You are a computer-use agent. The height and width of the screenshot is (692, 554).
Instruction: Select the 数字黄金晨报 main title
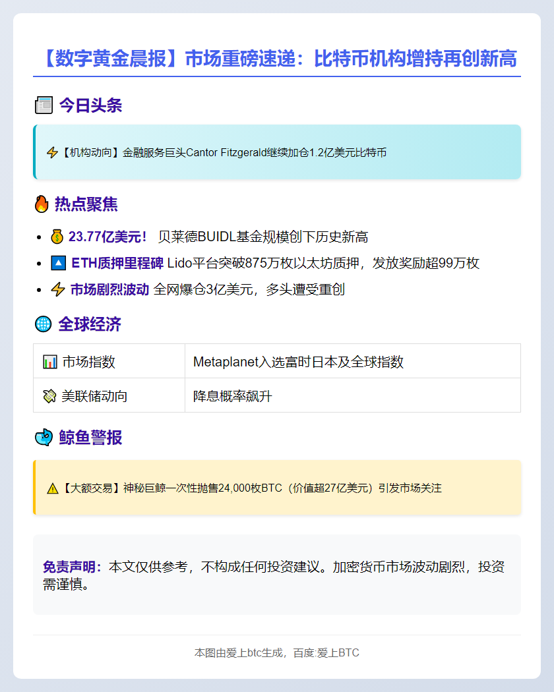pyautogui.click(x=277, y=59)
